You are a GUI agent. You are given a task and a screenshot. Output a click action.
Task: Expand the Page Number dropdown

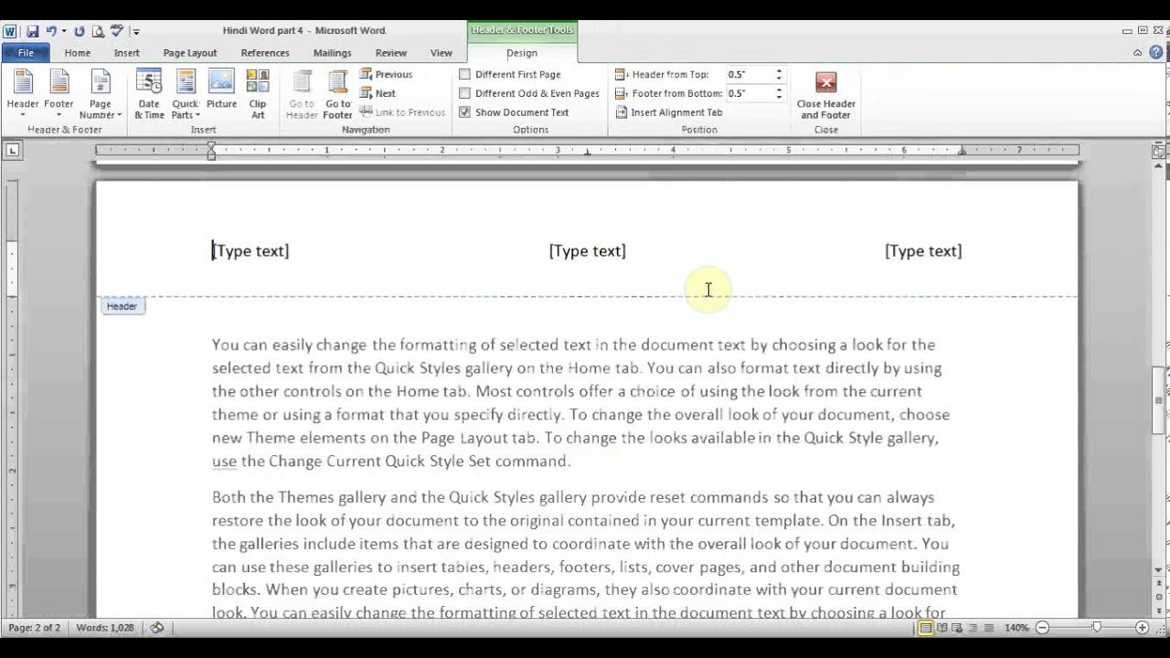point(101,94)
